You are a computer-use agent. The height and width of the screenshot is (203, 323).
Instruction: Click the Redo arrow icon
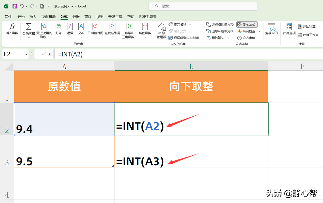click(x=32, y=6)
